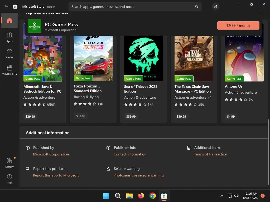Click The Texas Chain Saw Massacre title
The width and height of the screenshot is (270, 202).
point(192,89)
